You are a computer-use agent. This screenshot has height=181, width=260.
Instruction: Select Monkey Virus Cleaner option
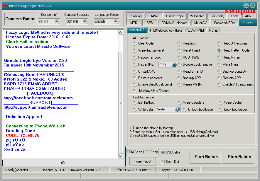(x=135, y=91)
